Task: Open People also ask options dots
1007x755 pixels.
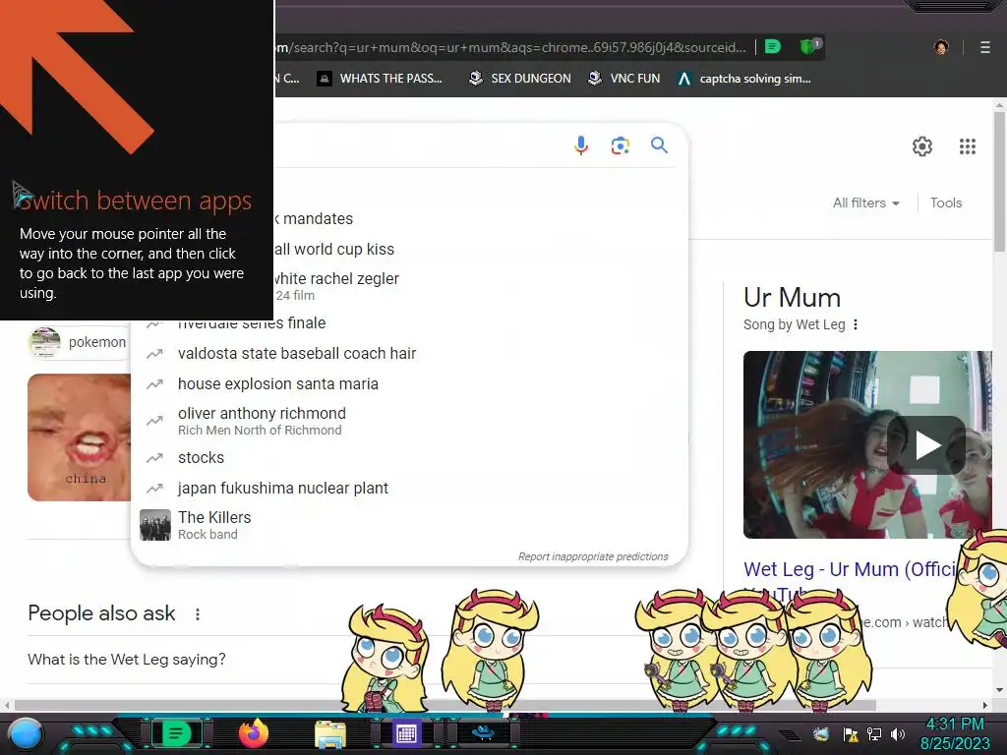Action: tap(198, 614)
